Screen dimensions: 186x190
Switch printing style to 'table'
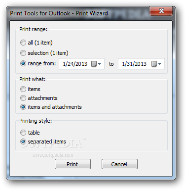23,133
